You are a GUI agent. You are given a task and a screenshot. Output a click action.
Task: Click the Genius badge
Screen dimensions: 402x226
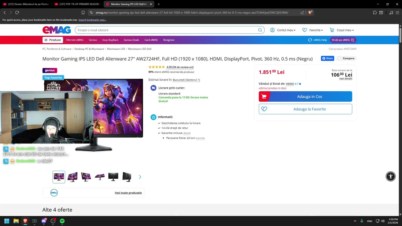click(x=50, y=70)
